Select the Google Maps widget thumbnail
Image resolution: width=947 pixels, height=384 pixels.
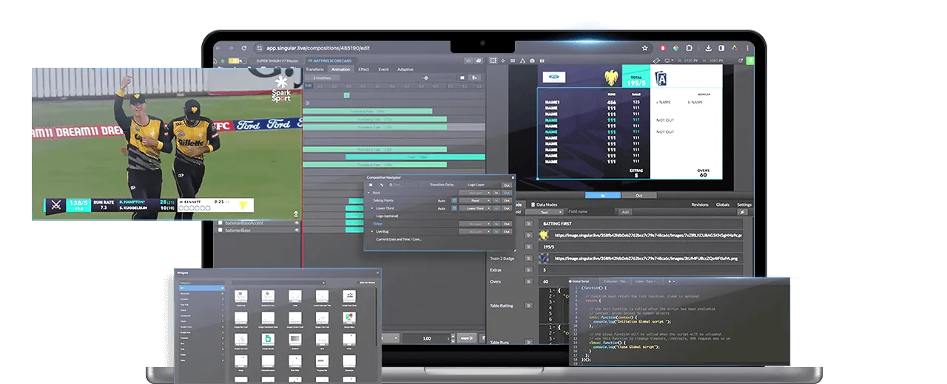point(348,318)
